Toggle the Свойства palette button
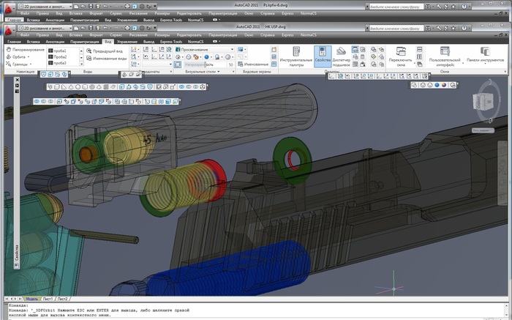 [323, 56]
